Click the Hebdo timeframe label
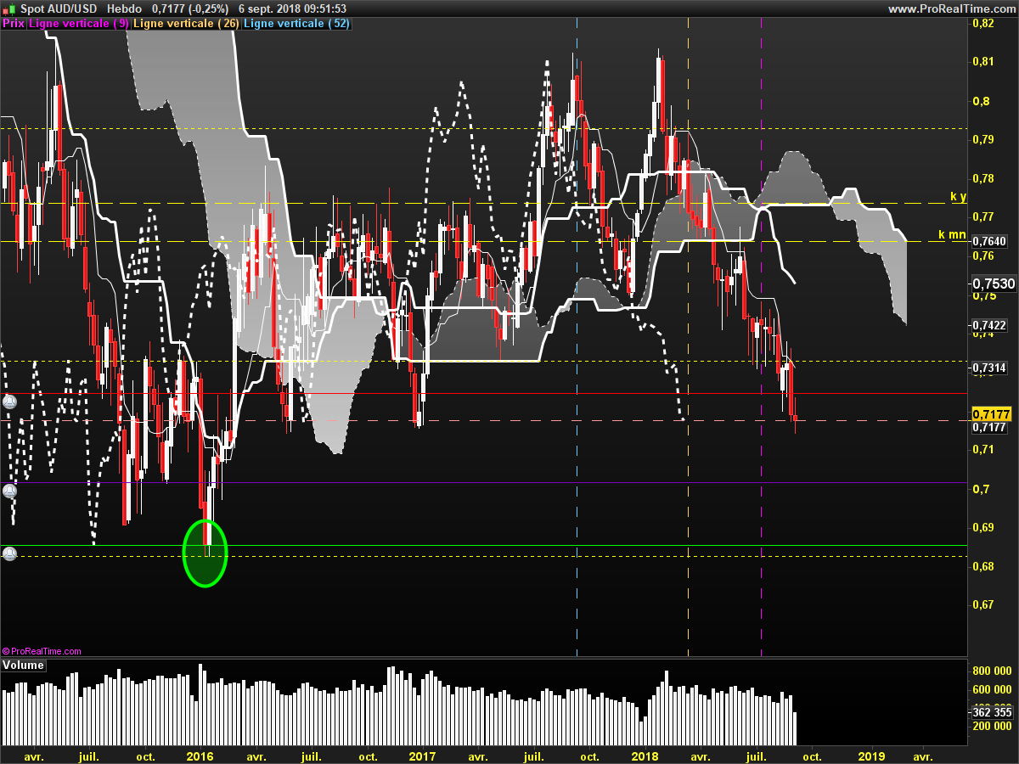Image resolution: width=1019 pixels, height=764 pixels. (124, 8)
